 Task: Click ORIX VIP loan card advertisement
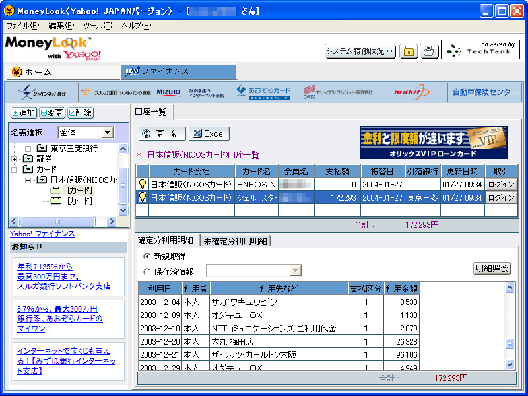pyautogui.click(x=434, y=143)
